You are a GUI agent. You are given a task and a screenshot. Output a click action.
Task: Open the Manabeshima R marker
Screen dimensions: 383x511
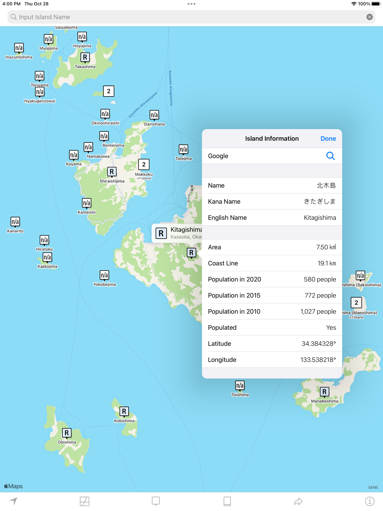(x=324, y=392)
